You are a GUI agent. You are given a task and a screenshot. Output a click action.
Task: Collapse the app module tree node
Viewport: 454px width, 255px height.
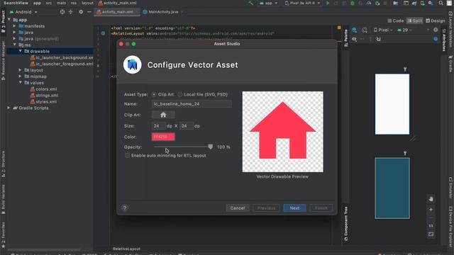click(9, 20)
